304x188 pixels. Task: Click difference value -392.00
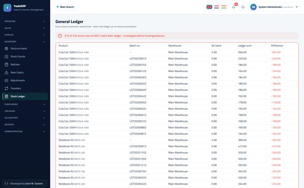tap(276, 140)
